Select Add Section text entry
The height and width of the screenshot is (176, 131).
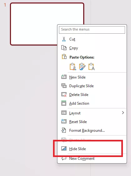click(79, 103)
